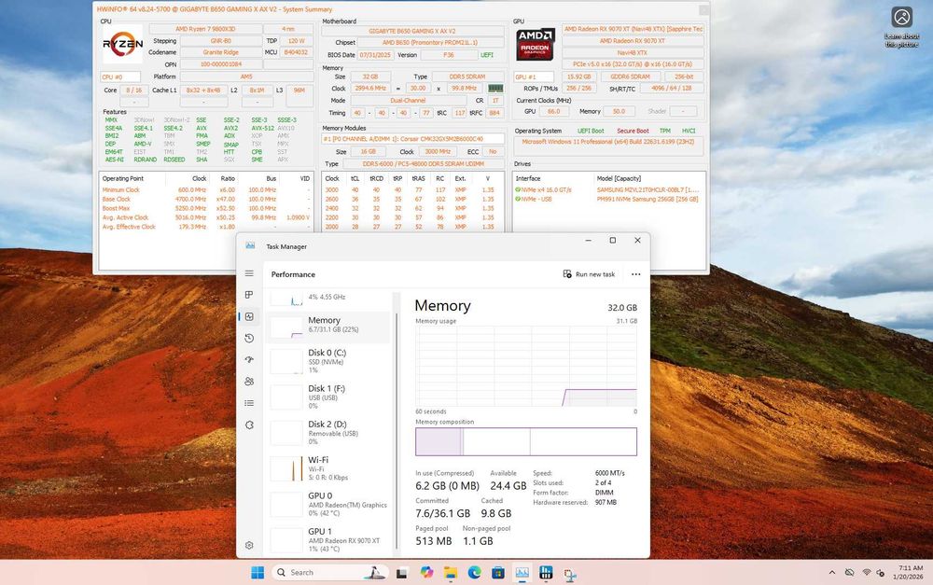Click NVMe - USB PM991 drive row
This screenshot has width=933, height=585.
tap(609, 199)
